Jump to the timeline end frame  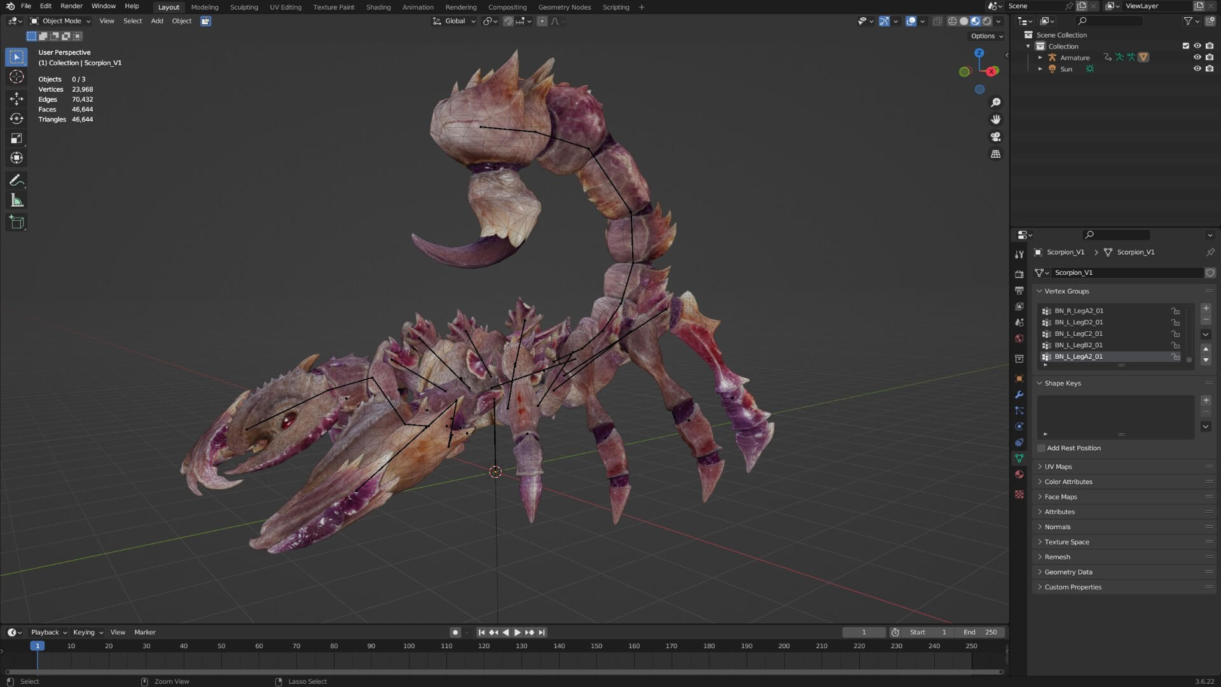point(542,632)
